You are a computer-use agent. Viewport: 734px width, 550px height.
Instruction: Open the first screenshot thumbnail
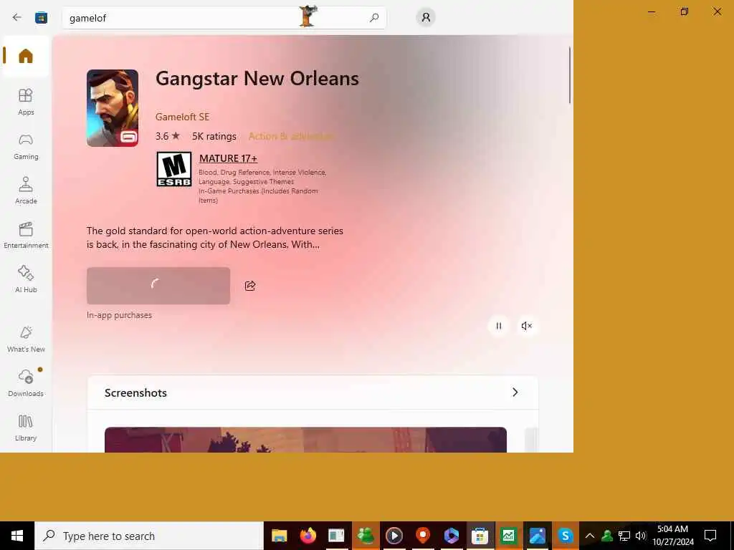[305, 440]
